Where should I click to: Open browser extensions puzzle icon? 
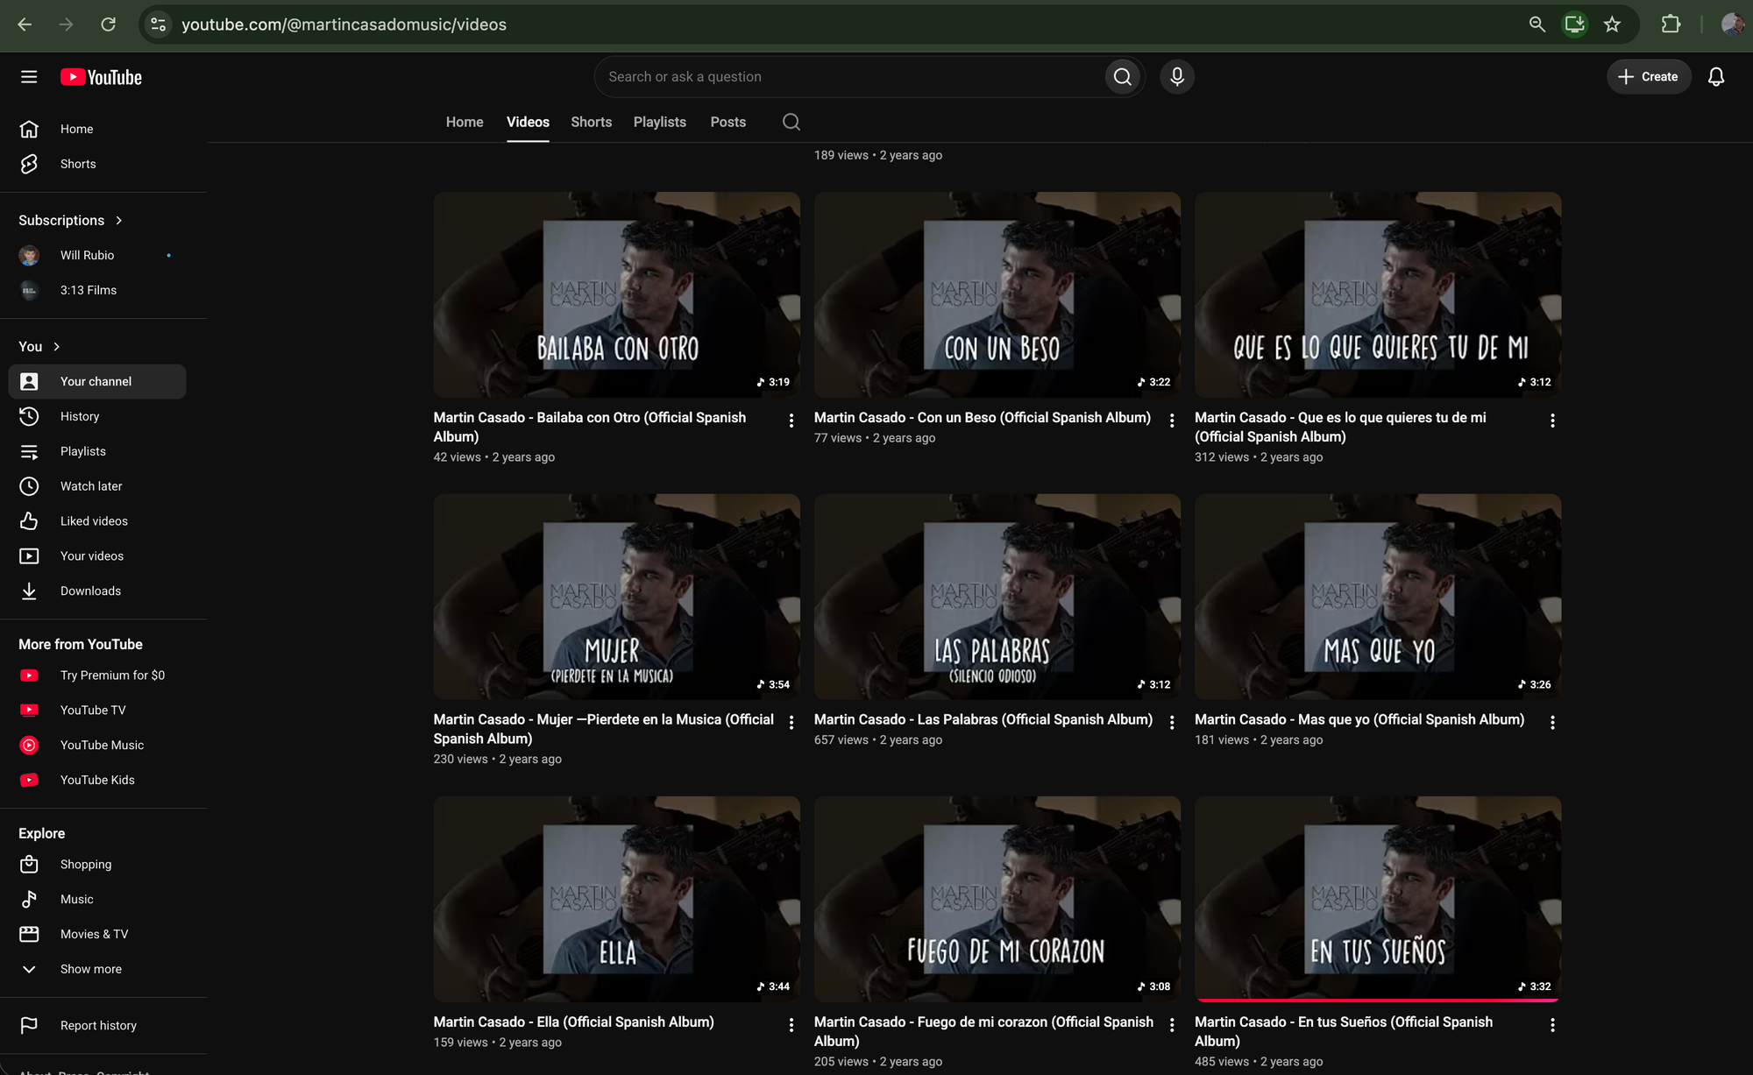[x=1671, y=25]
